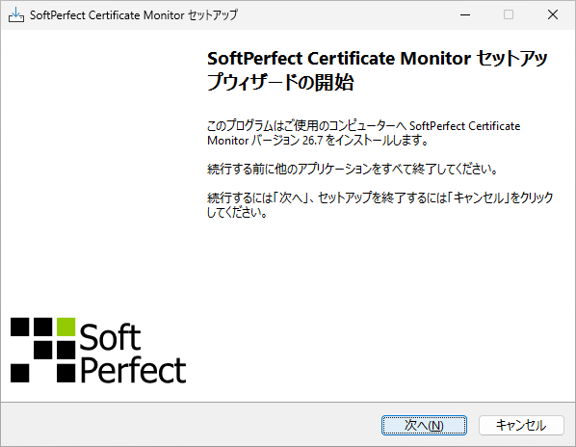Minimize the setup window
The height and width of the screenshot is (447, 576).
tap(465, 14)
